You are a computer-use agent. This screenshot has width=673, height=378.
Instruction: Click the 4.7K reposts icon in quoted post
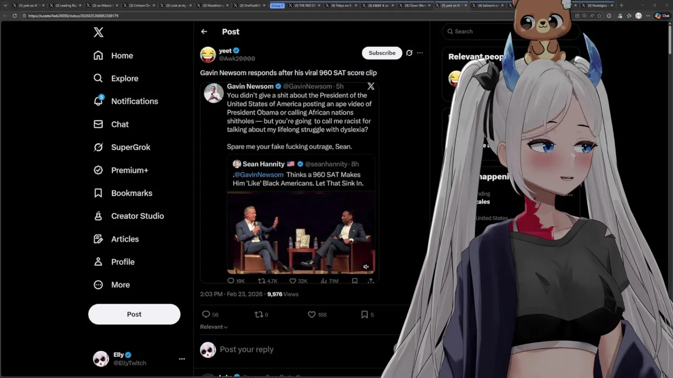pos(261,281)
